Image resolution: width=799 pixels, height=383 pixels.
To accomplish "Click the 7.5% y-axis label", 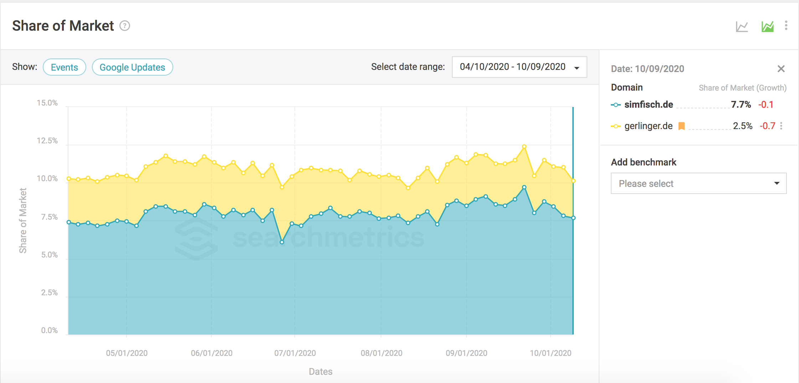I will pos(49,217).
